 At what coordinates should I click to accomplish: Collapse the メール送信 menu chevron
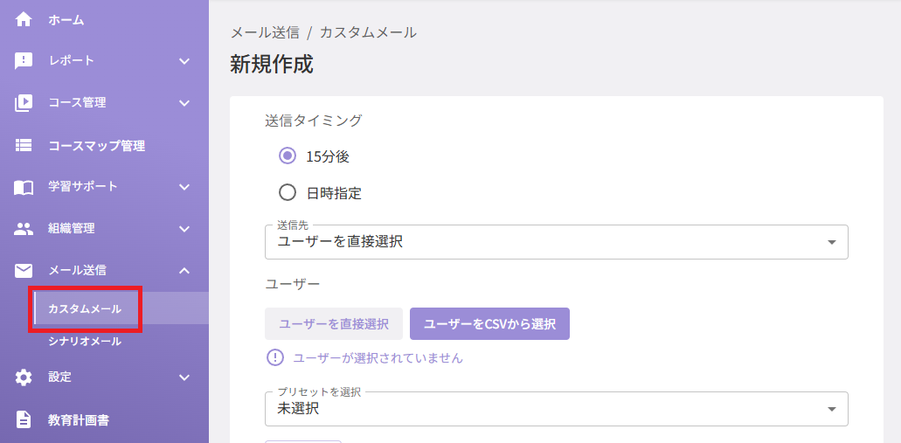point(184,270)
